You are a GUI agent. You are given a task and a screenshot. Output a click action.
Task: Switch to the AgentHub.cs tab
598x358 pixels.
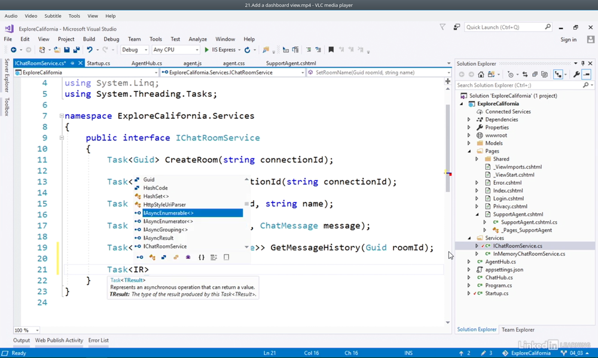pyautogui.click(x=147, y=63)
